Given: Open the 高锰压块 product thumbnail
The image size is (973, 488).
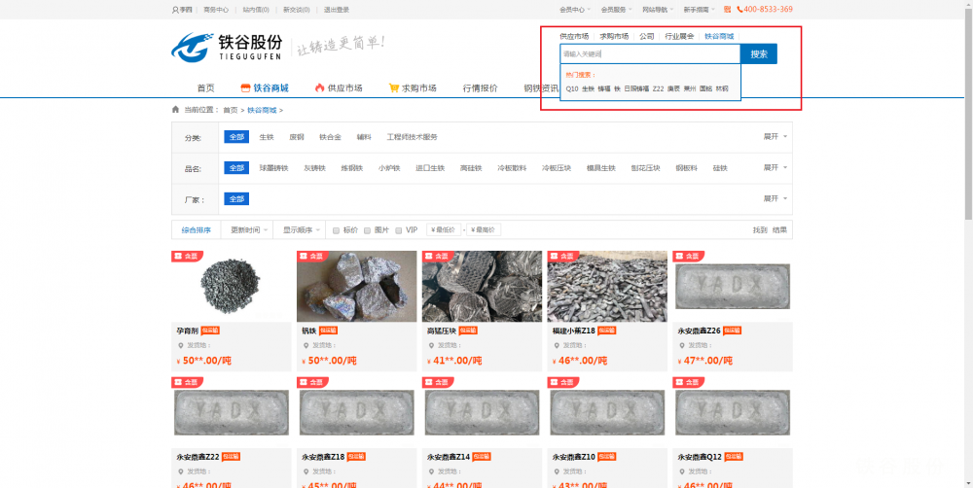Looking at the screenshot, I should coord(482,287).
